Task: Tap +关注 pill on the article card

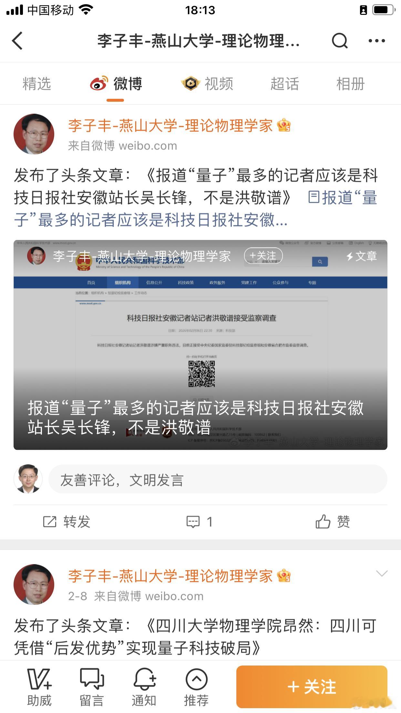Action: [x=263, y=256]
